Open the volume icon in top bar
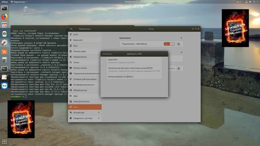Viewport: 260px width, 146px height. 250,2
